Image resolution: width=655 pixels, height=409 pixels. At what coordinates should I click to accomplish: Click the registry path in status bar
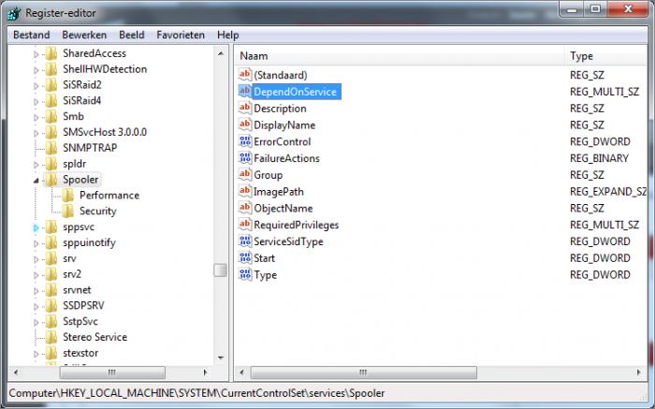[196, 393]
